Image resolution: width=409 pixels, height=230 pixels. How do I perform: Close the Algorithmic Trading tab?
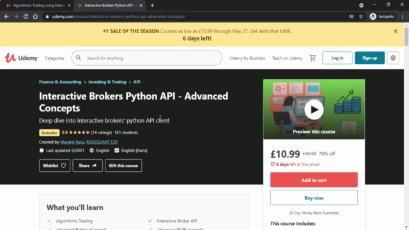[70, 5]
